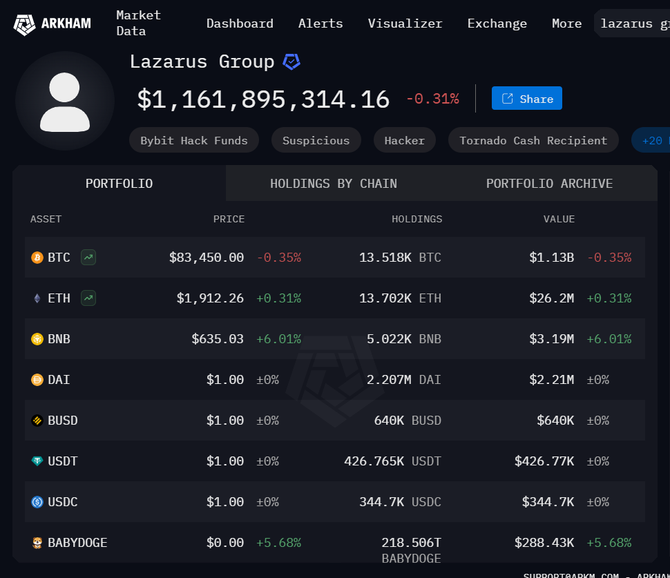Click the BTC price $83,450.00
Image resolution: width=670 pixels, height=578 pixels.
pos(207,258)
